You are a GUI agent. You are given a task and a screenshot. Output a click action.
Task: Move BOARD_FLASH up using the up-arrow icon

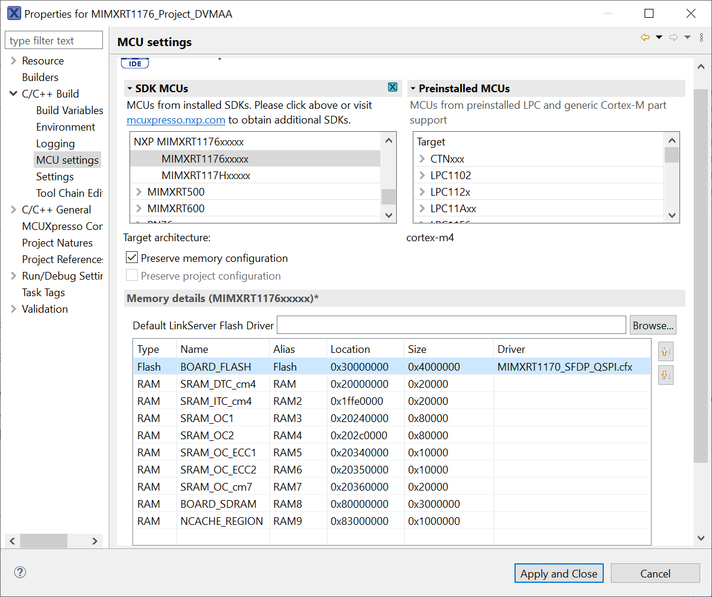(x=665, y=351)
